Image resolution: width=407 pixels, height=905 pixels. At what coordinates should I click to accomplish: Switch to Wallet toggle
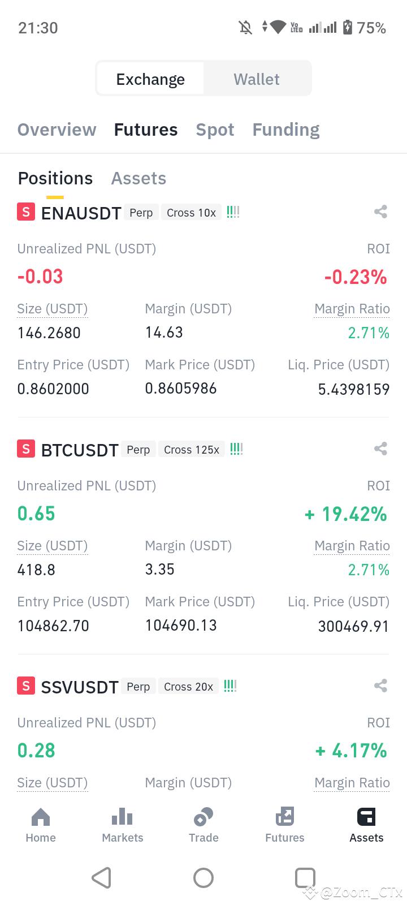[x=257, y=79]
